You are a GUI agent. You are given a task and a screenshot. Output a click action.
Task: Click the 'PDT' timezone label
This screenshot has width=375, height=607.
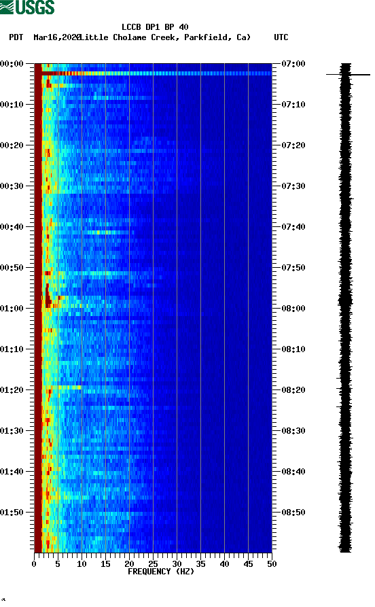16,37
